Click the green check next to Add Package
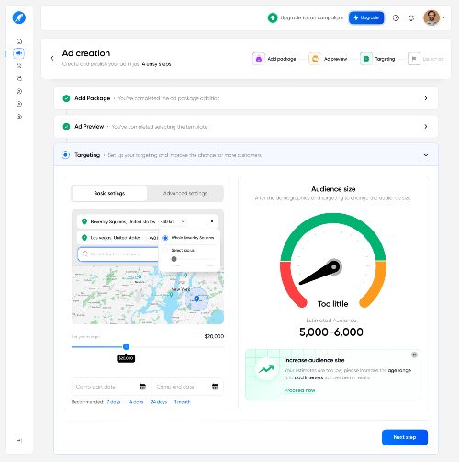Viewport: 459px width, 462px height. pyautogui.click(x=66, y=98)
